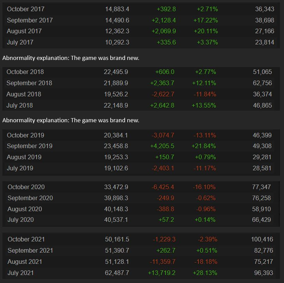Click the peak value 58,910

tap(261, 209)
